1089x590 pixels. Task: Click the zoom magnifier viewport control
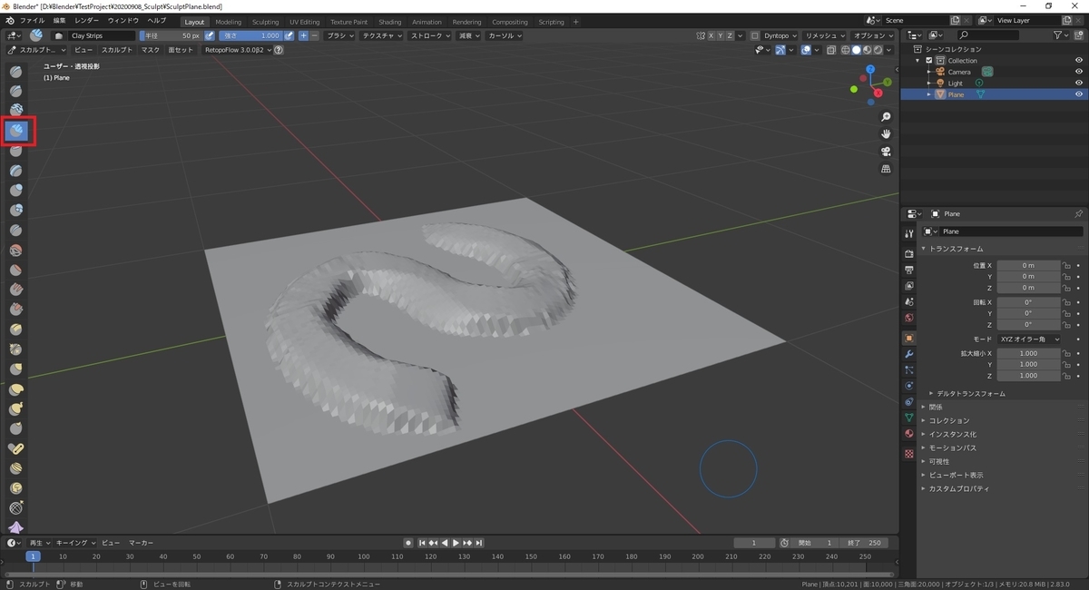886,117
